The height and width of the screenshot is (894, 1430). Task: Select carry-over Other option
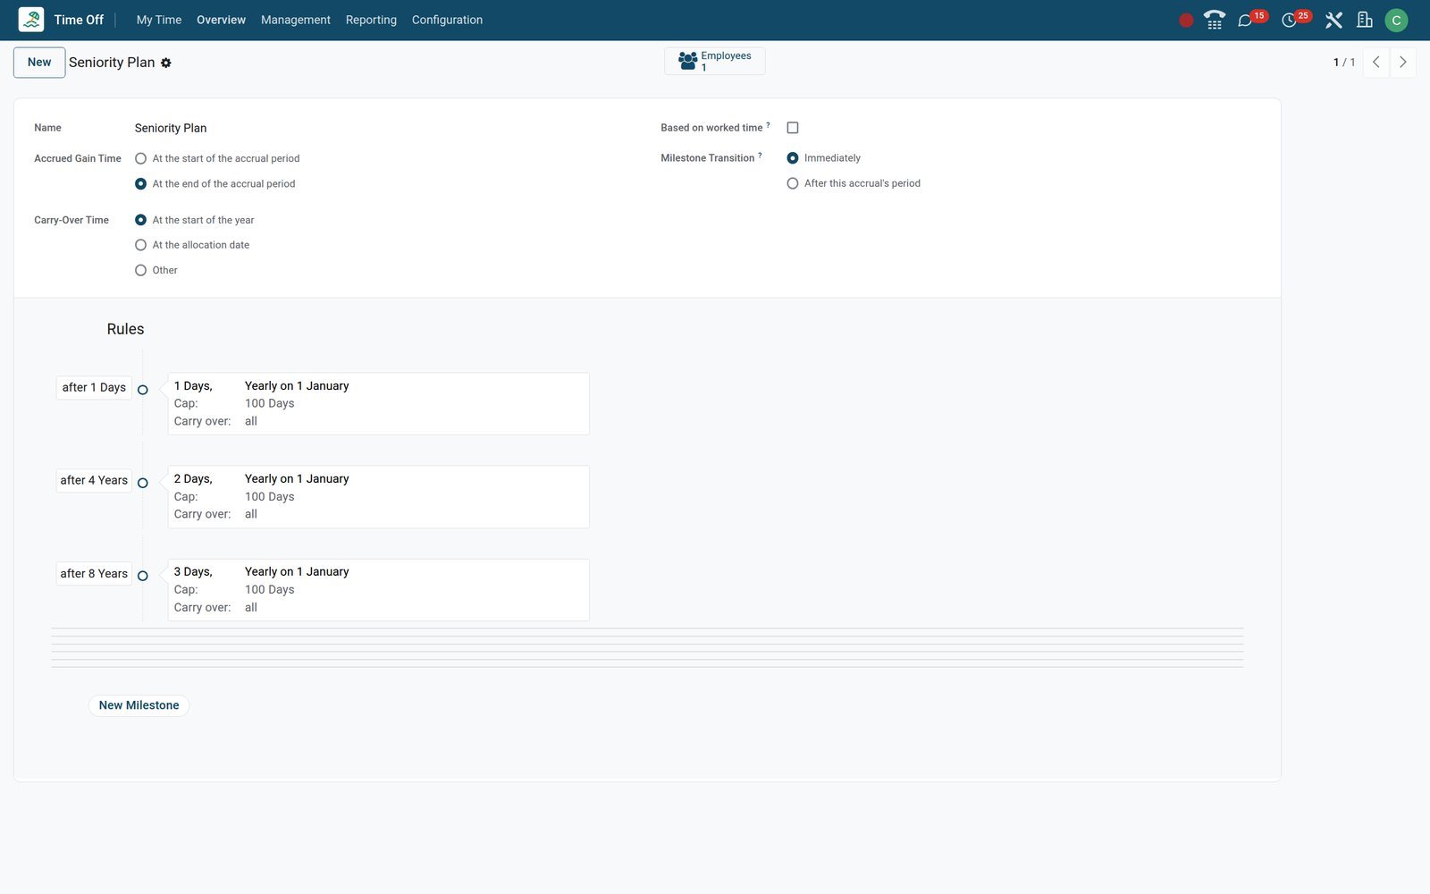tap(140, 270)
